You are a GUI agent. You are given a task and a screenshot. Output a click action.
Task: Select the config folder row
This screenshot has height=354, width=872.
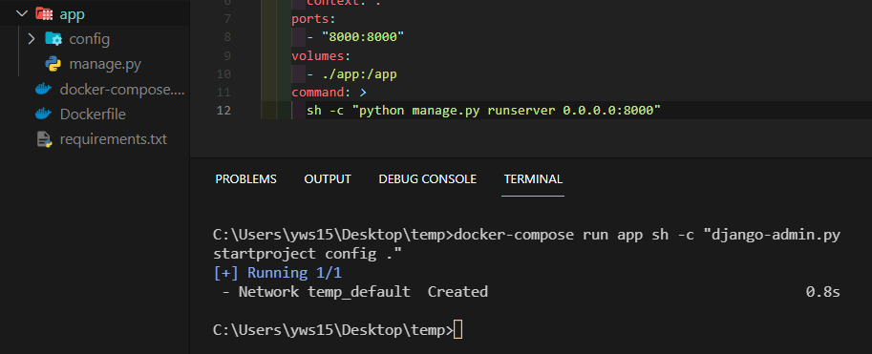pyautogui.click(x=95, y=39)
